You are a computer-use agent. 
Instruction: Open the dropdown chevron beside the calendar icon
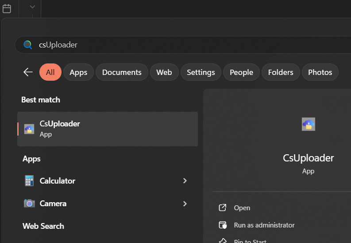pos(32,7)
